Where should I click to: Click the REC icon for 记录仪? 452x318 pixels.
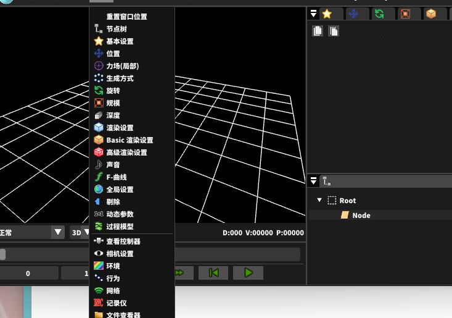click(x=99, y=303)
